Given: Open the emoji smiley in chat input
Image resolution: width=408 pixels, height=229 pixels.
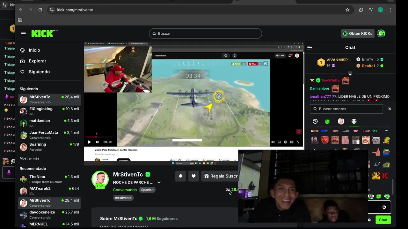Looking at the screenshot, I should point(384,207).
